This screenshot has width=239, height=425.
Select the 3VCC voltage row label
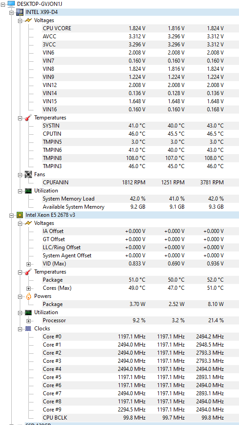click(x=49, y=45)
